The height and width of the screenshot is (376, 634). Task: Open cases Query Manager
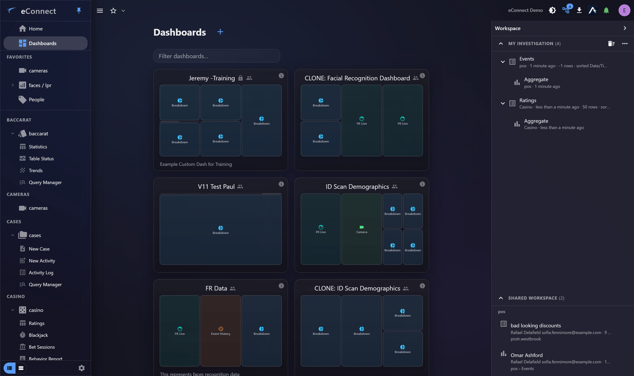click(x=46, y=285)
